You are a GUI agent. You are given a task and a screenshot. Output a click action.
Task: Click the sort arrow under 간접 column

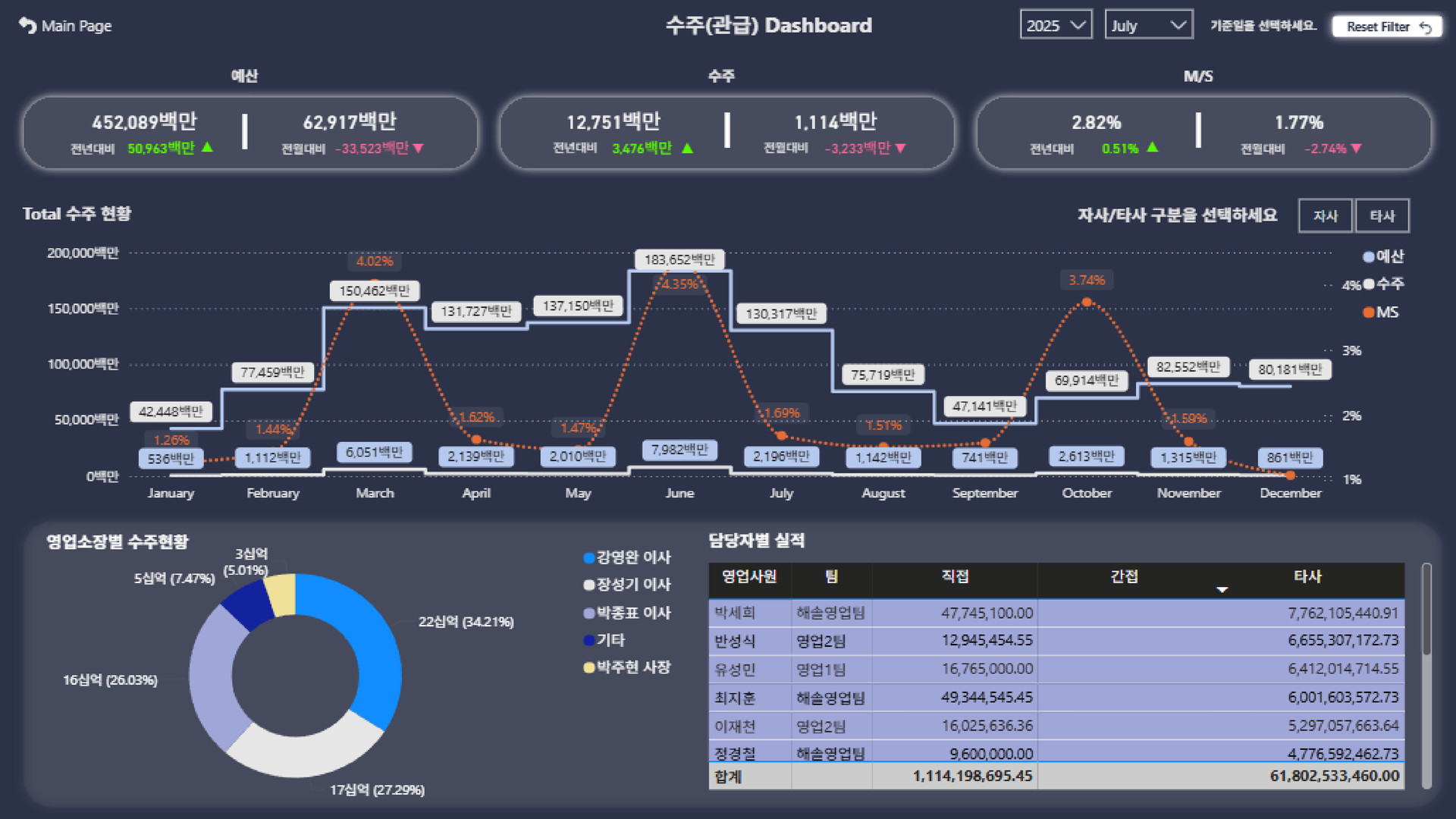1222,589
